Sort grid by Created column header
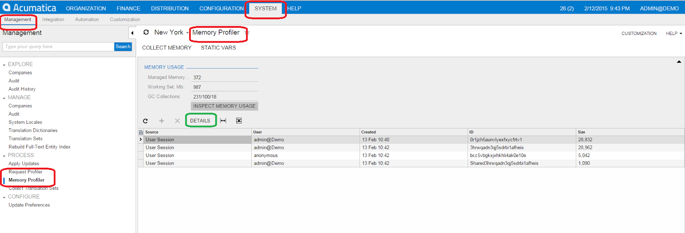Viewport: 685px width, 233px height. [x=414, y=132]
